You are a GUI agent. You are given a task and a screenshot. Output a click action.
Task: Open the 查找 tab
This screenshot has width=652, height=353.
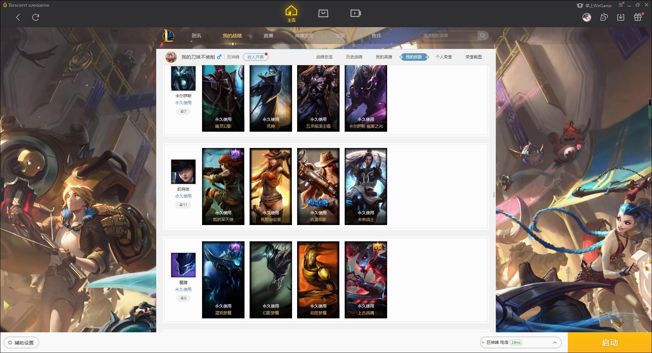click(376, 36)
